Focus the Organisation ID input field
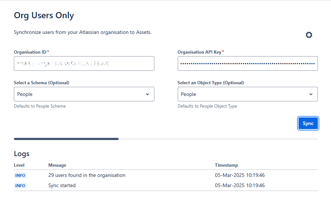The image size is (331, 221). click(84, 63)
